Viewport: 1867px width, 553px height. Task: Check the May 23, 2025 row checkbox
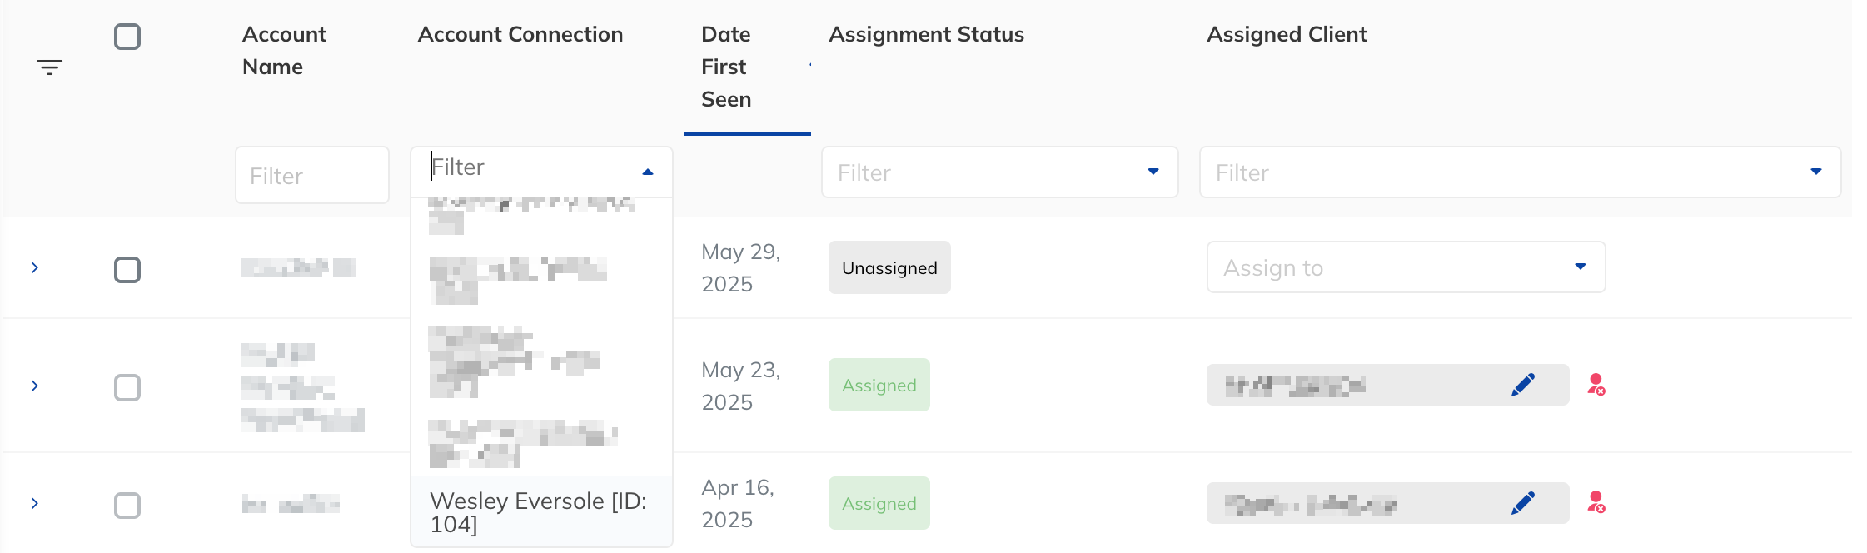(x=127, y=387)
